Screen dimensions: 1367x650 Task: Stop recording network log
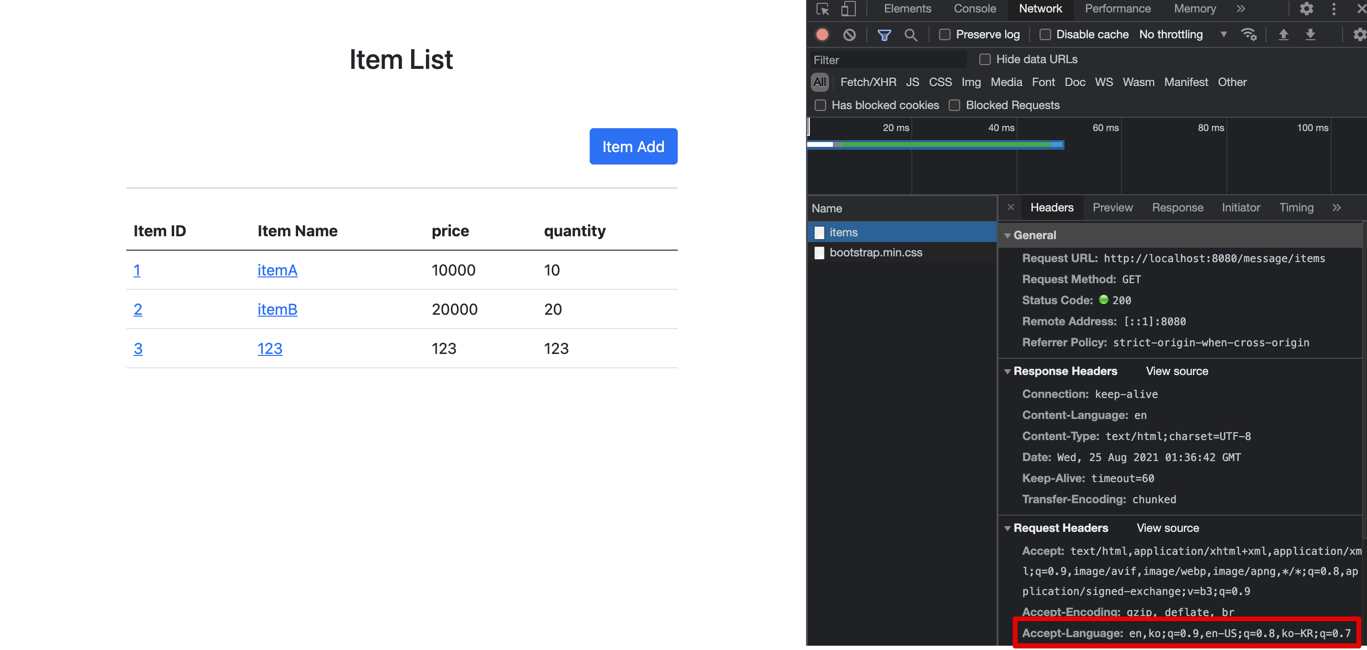tap(822, 34)
